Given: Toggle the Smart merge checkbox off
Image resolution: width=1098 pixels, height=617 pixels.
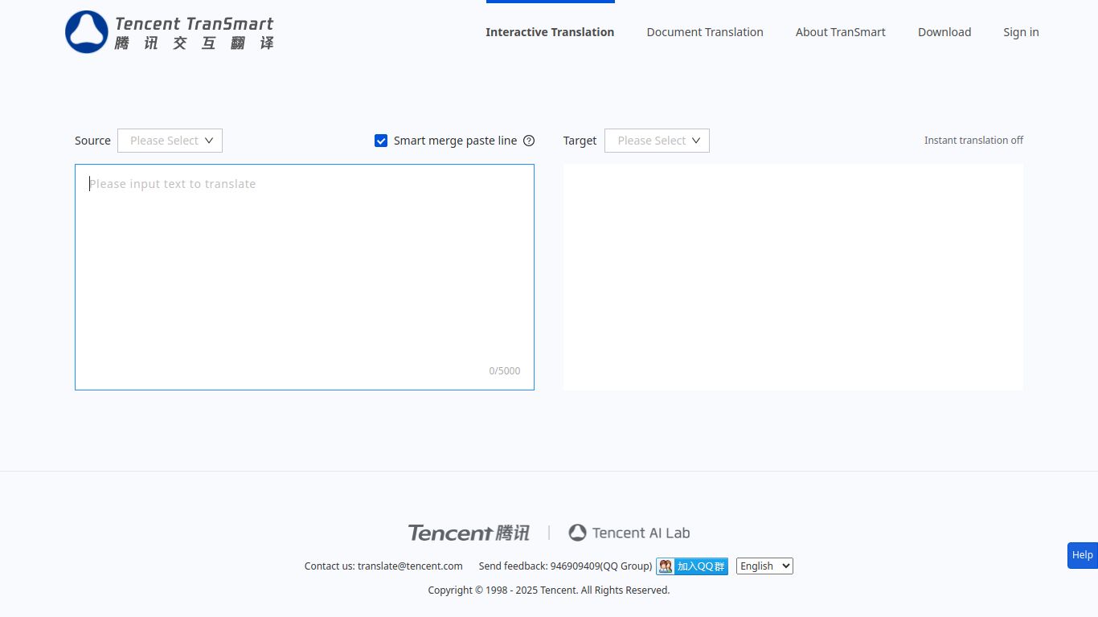Looking at the screenshot, I should [x=381, y=141].
